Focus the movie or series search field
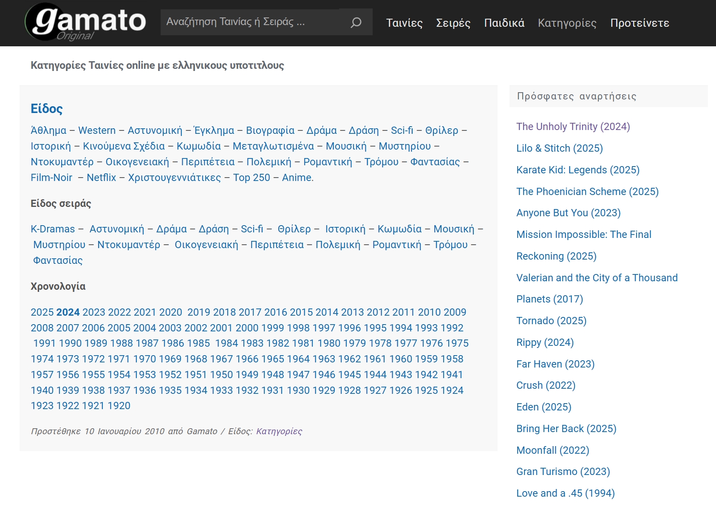This screenshot has width=716, height=506. click(251, 22)
